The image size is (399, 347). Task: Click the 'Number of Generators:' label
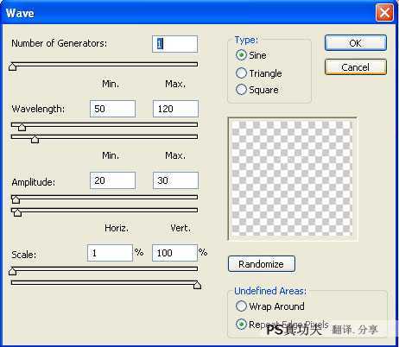click(60, 43)
